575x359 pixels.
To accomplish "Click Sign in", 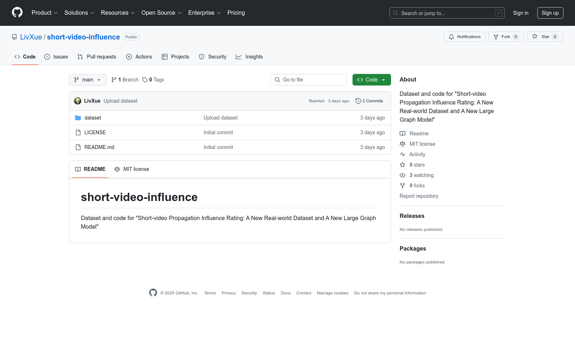I will pos(520,13).
